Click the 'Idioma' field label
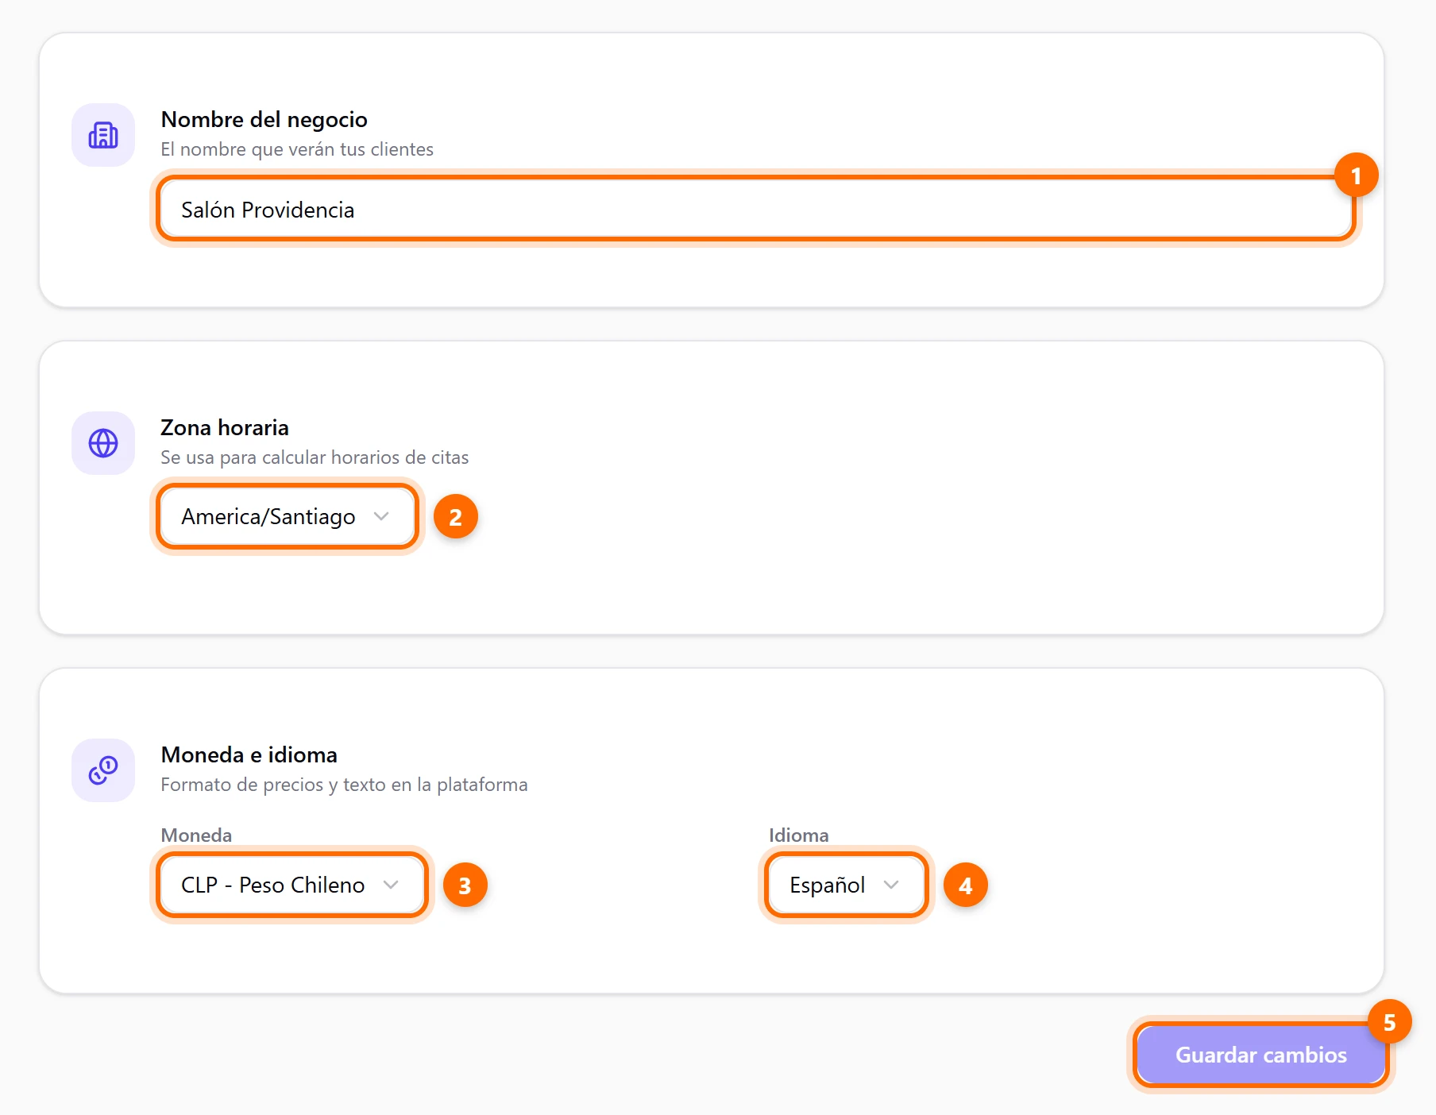The width and height of the screenshot is (1436, 1115). [x=798, y=835]
